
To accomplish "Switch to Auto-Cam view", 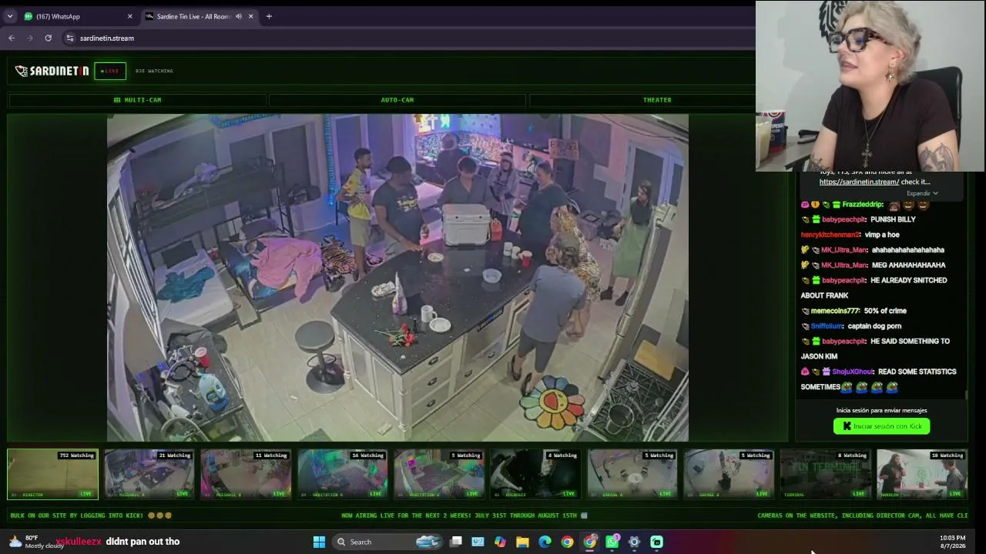I will point(397,100).
